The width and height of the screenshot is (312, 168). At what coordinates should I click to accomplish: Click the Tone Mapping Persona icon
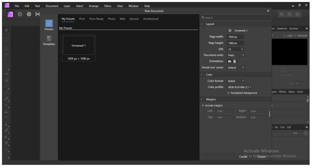[38, 14]
